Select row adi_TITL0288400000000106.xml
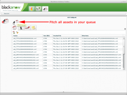 [x=68, y=39]
